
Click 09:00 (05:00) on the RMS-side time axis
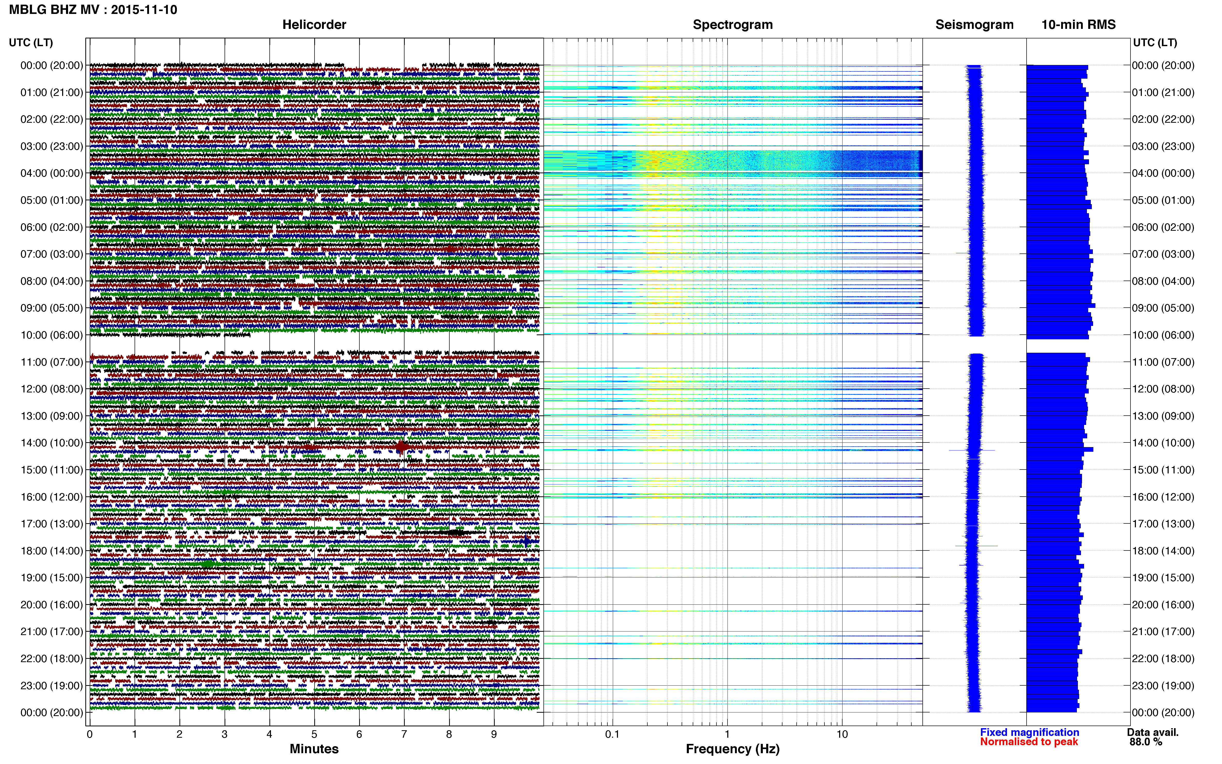pyautogui.click(x=1163, y=308)
